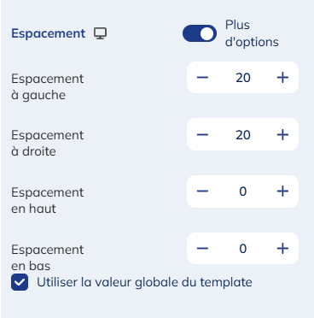Decrease Espacement en bas with minus icon

[202, 249]
